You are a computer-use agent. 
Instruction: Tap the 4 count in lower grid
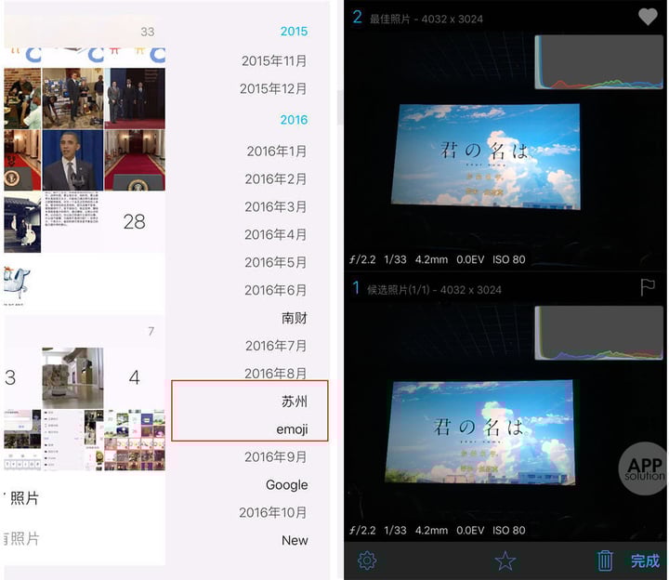click(135, 377)
